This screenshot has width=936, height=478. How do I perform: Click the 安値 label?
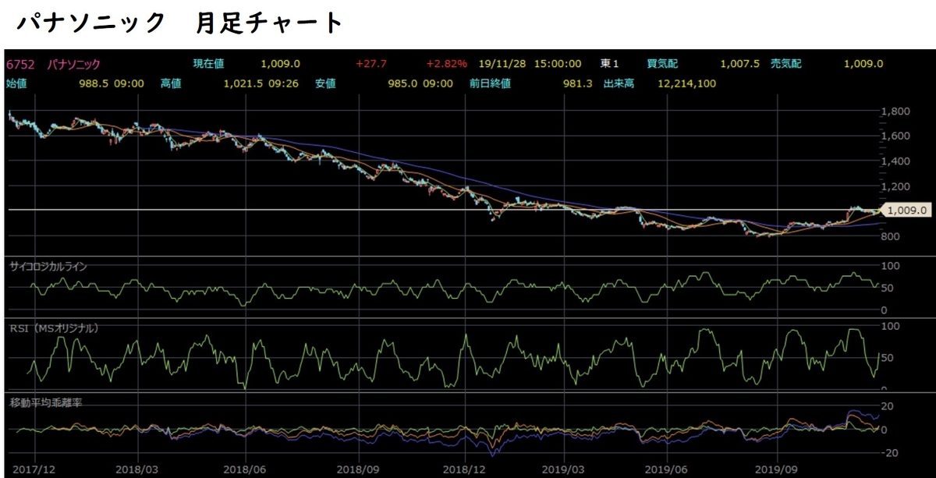[x=327, y=83]
